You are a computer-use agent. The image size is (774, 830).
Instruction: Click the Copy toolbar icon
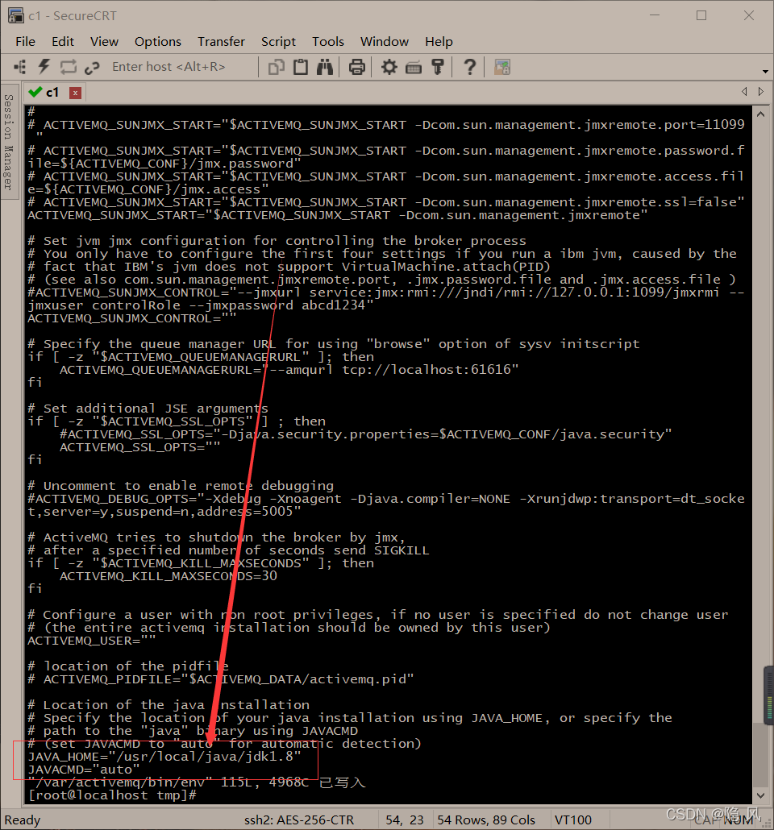[276, 67]
